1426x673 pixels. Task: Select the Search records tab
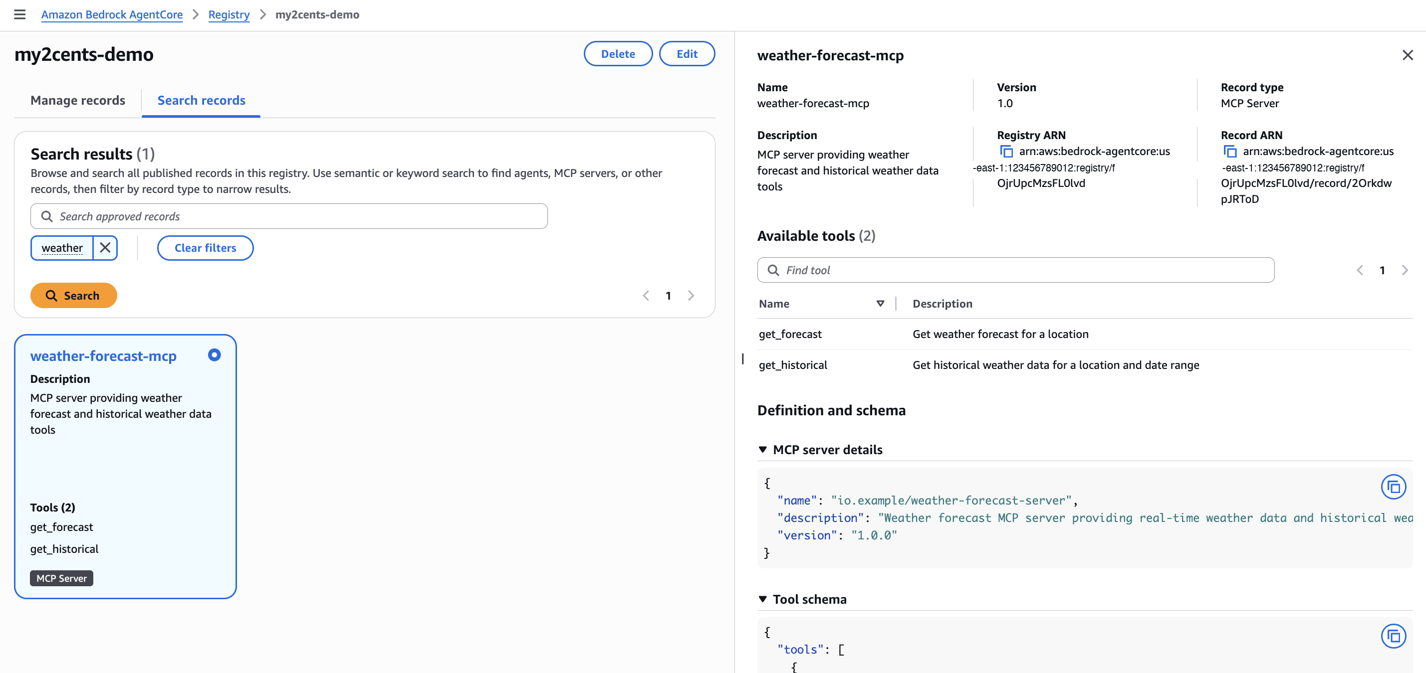pos(201,101)
